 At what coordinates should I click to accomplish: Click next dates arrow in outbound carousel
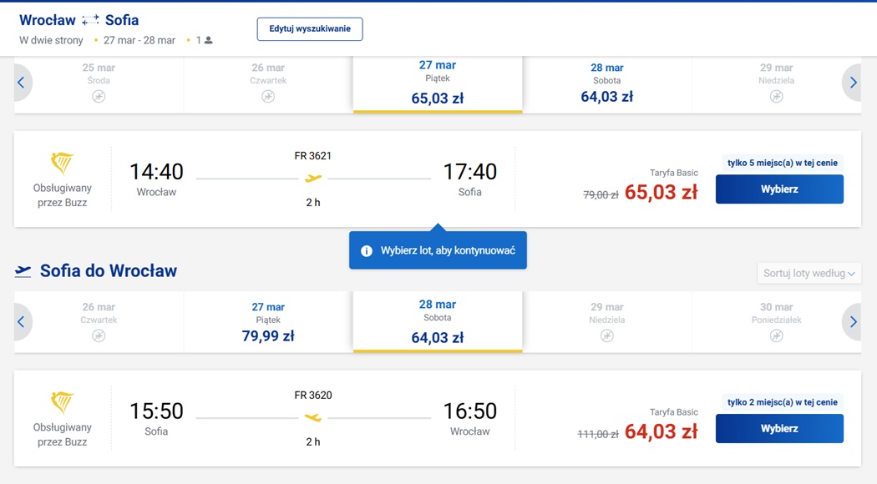(x=853, y=83)
